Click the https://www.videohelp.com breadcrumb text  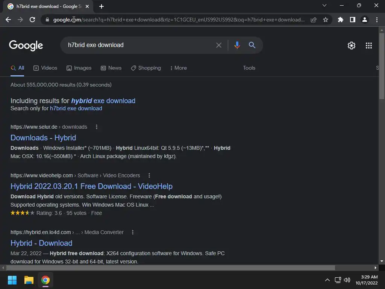[42, 175]
